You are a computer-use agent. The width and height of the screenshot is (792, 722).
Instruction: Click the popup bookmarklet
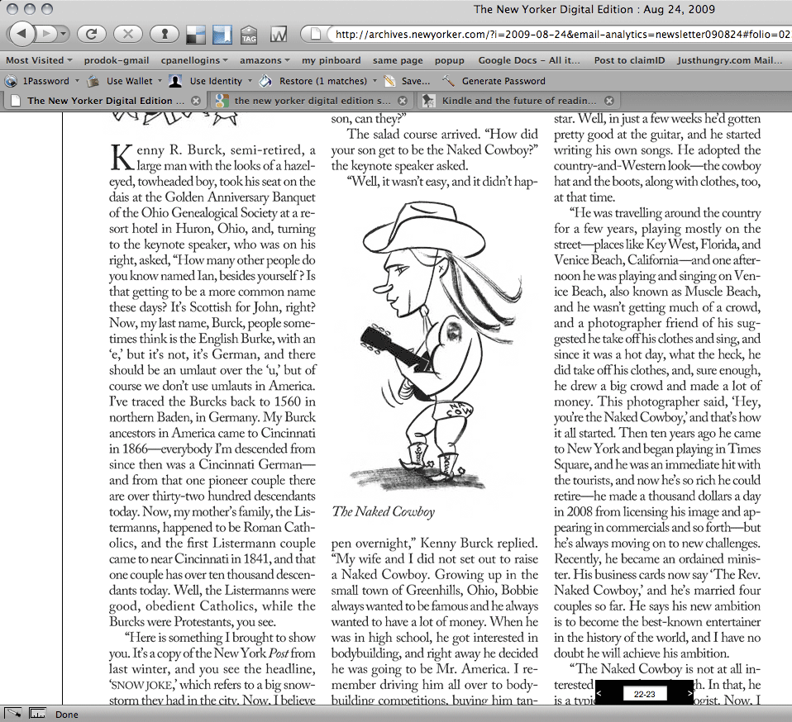pos(450,60)
